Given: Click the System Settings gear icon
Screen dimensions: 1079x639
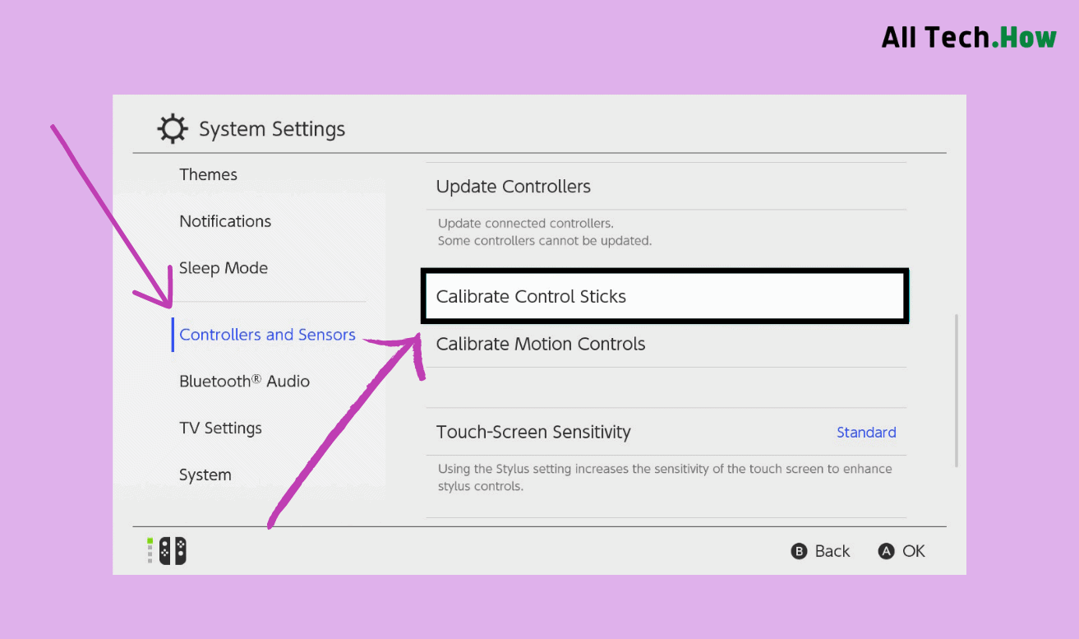Looking at the screenshot, I should [x=171, y=128].
